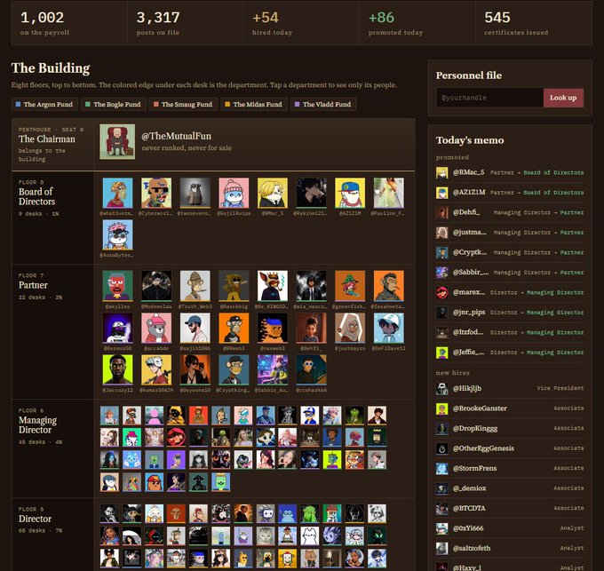Open @AZ1Z1M's penguin avatar on Board floor
The width and height of the screenshot is (604, 571).
(x=350, y=193)
